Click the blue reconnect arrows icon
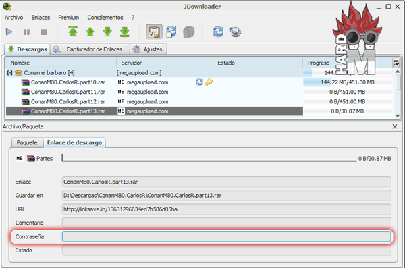 (x=218, y=32)
